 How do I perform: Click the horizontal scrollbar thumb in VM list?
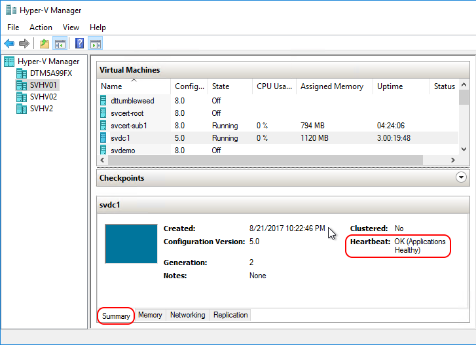(x=265, y=160)
